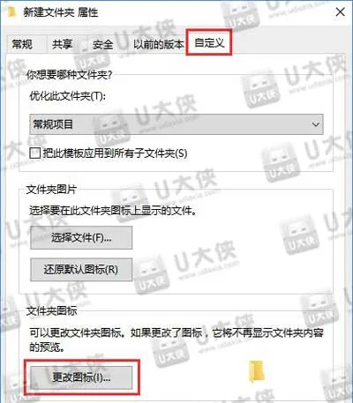Click the yellow folder icon preview

[256, 371]
